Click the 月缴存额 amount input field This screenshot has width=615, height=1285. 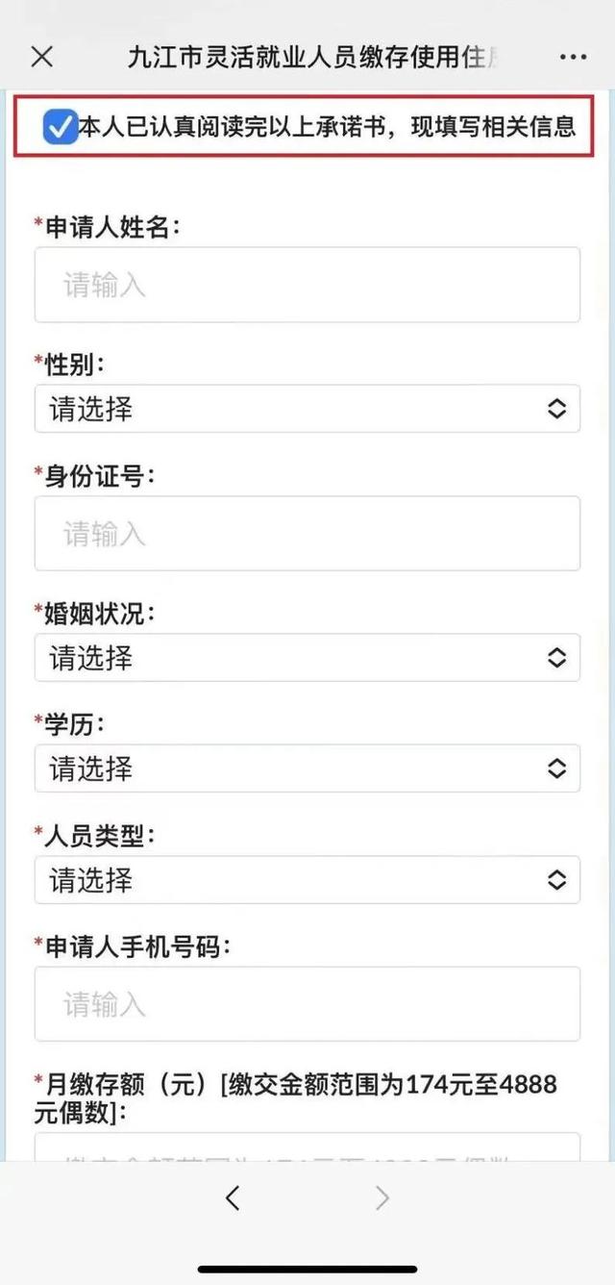307,1147
